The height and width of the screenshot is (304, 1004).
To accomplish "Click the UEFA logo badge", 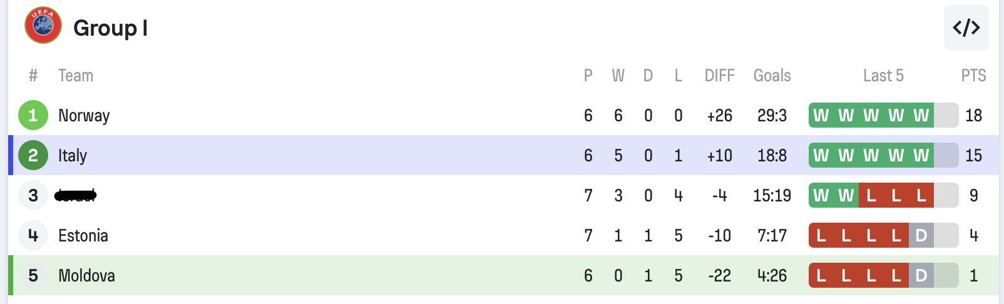I will click(43, 26).
